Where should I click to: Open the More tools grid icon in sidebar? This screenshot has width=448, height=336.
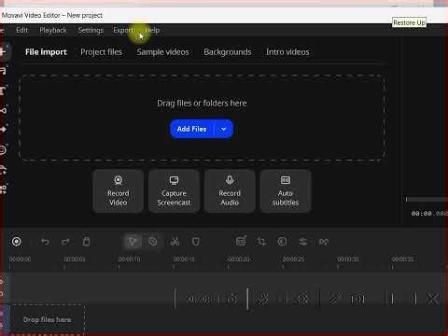coord(3,189)
